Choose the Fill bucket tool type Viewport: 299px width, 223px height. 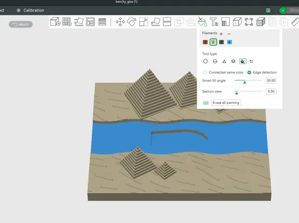pyautogui.click(x=243, y=61)
